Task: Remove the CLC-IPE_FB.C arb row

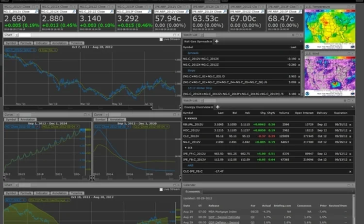Action: pyautogui.click(x=350, y=171)
